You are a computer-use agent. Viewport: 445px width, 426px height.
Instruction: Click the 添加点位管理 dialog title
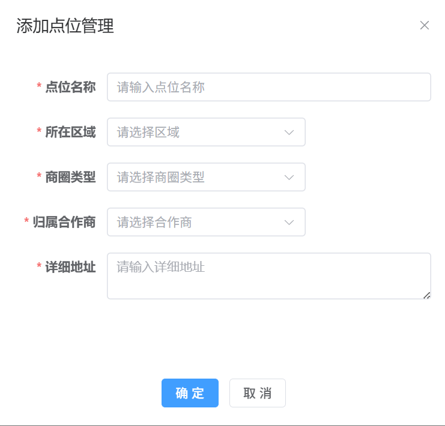65,26
